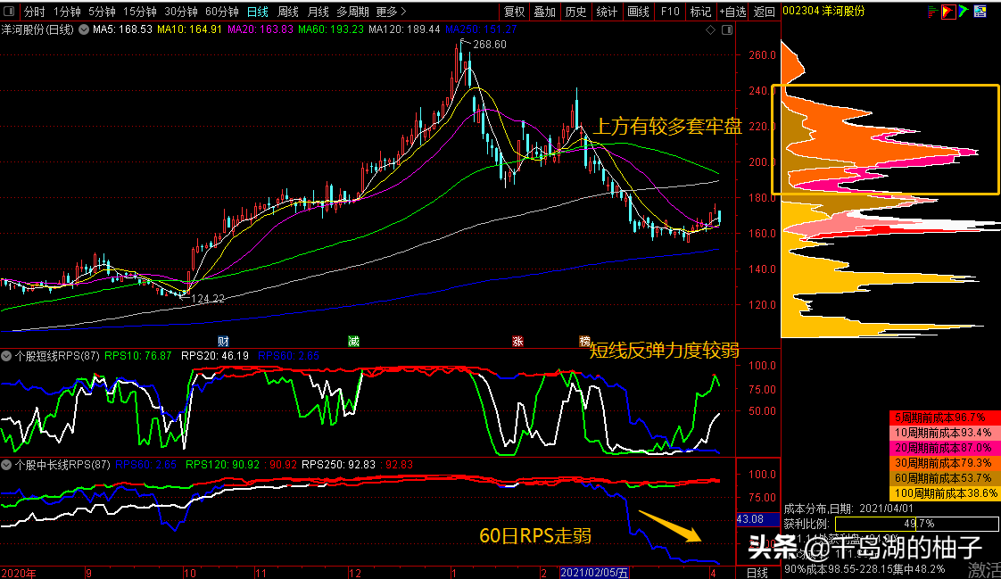Expand the 个股中长线RPS indicator dropdown

(x=6, y=465)
